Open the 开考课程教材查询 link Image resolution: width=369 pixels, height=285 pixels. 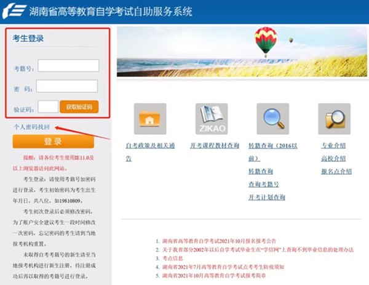[x=215, y=146]
